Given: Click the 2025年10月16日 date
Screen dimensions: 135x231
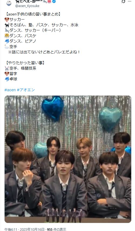Looking at the screenshot, I should tap(32, 229).
